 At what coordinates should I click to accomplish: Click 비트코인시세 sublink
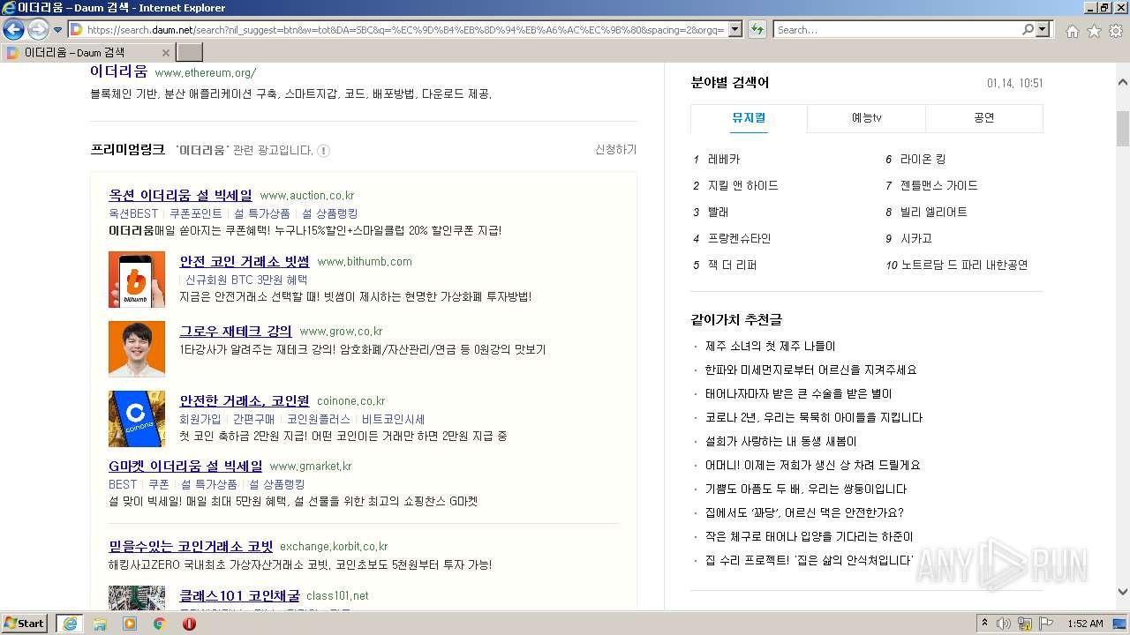coord(393,419)
